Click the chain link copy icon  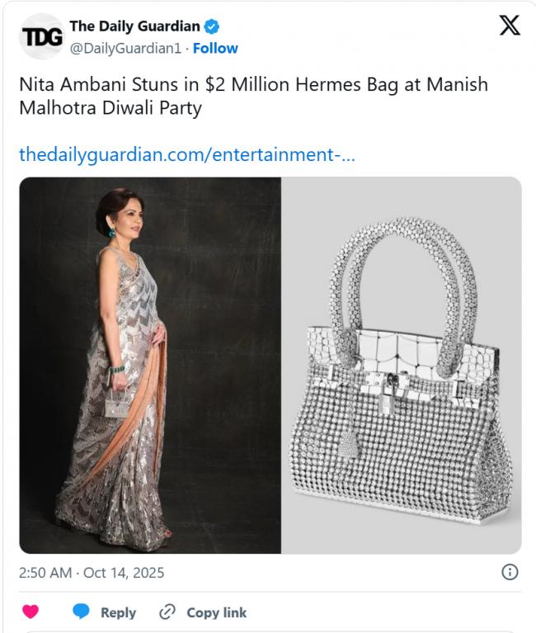pyautogui.click(x=167, y=612)
